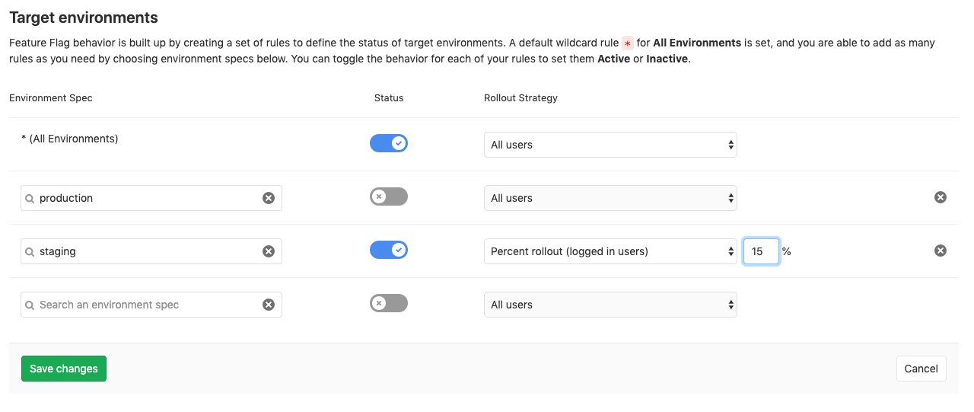Screen dimensions: 974x412
Task: Open production rollout strategy dropdown
Action: point(610,198)
